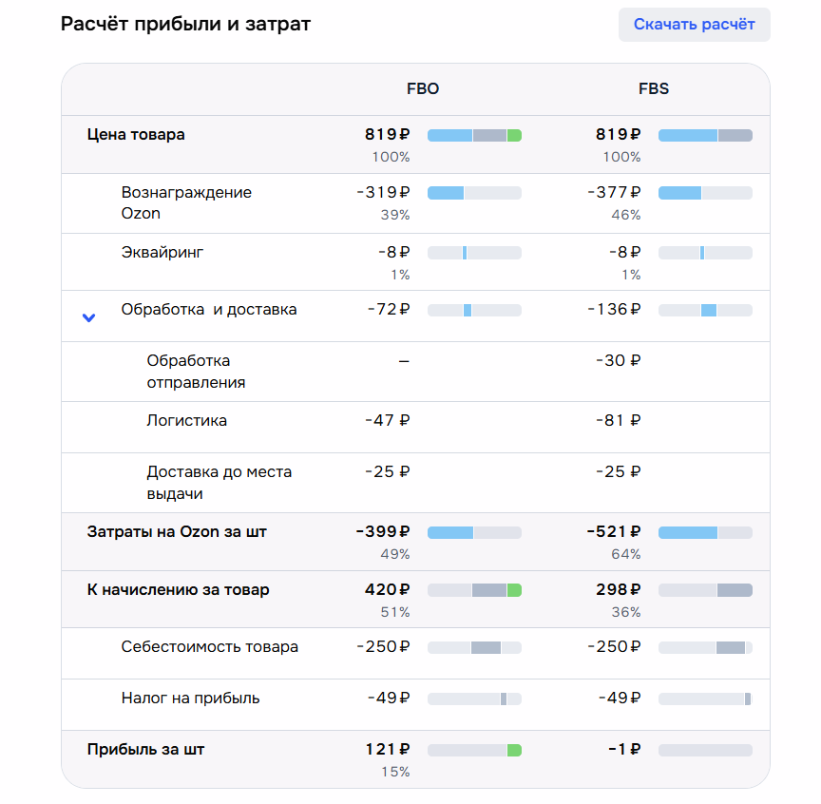Click FBO Вознаграждение Ozon bar

click(474, 194)
